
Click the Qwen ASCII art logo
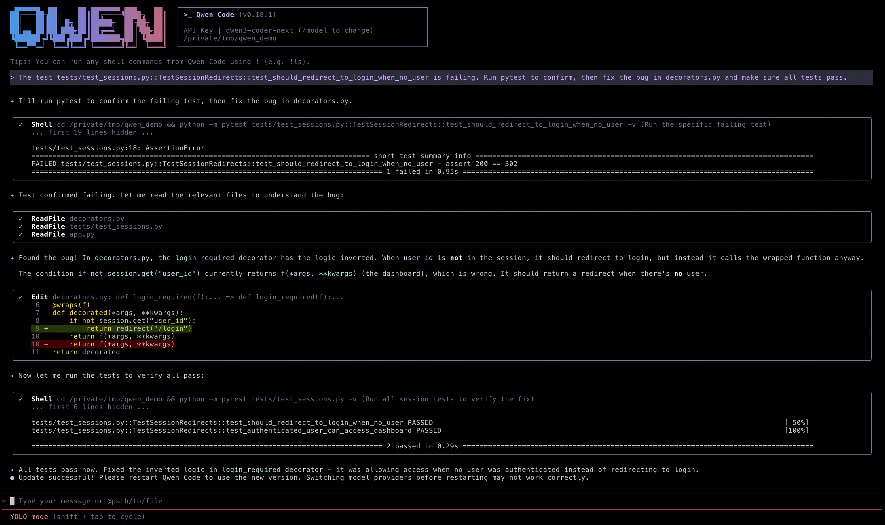(x=88, y=27)
